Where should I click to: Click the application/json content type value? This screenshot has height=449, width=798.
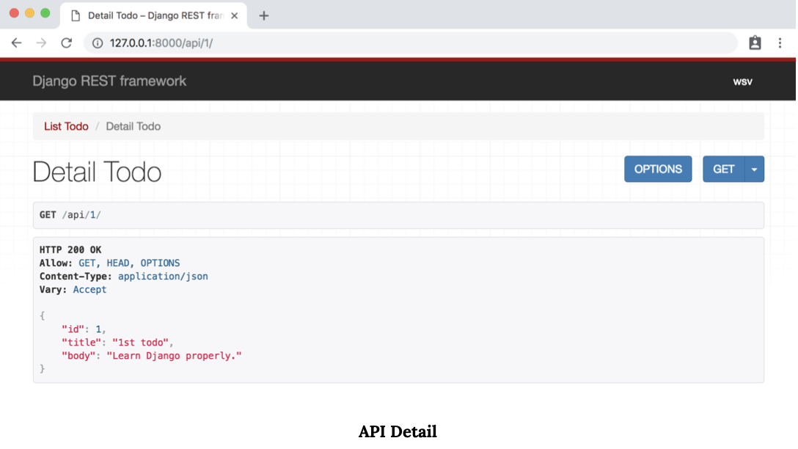pyautogui.click(x=163, y=277)
